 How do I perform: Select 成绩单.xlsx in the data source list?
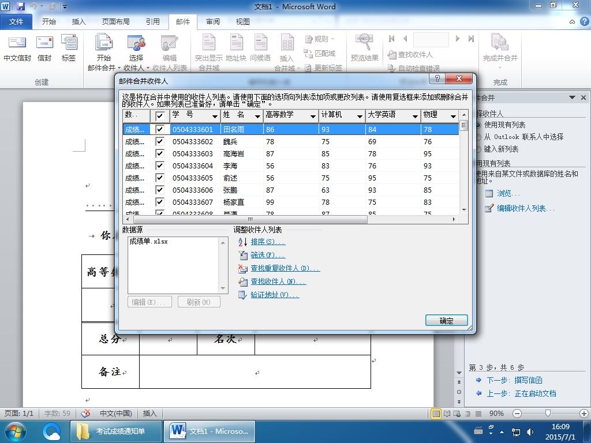(x=148, y=242)
